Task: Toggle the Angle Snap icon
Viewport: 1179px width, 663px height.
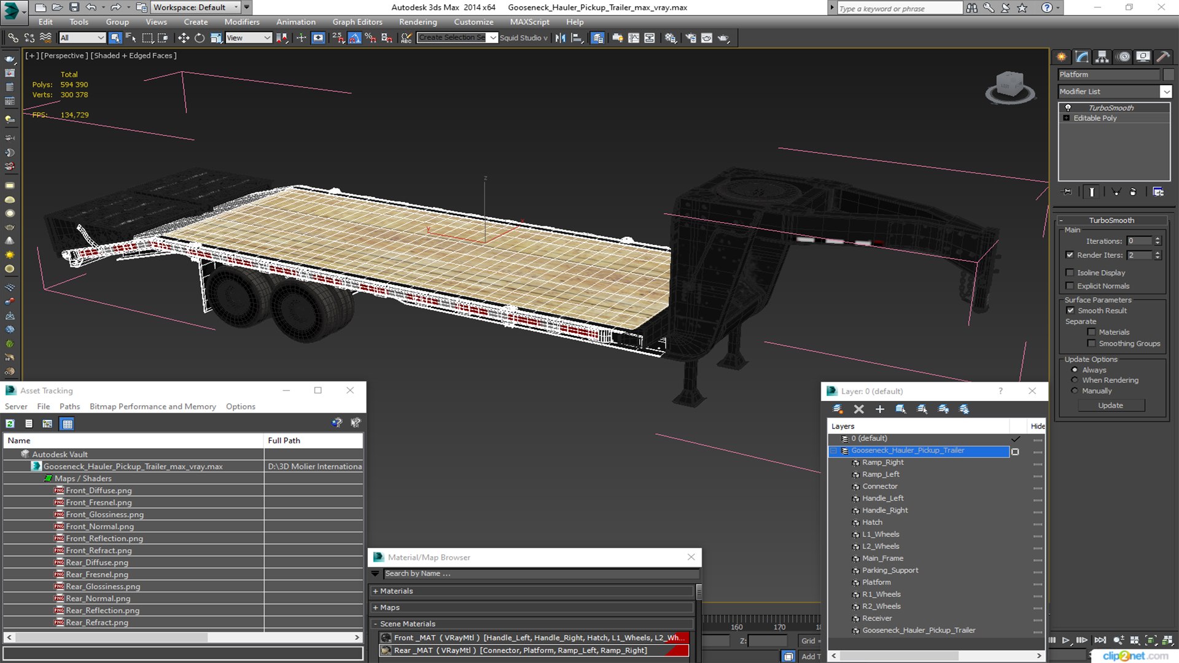Action: (x=354, y=38)
